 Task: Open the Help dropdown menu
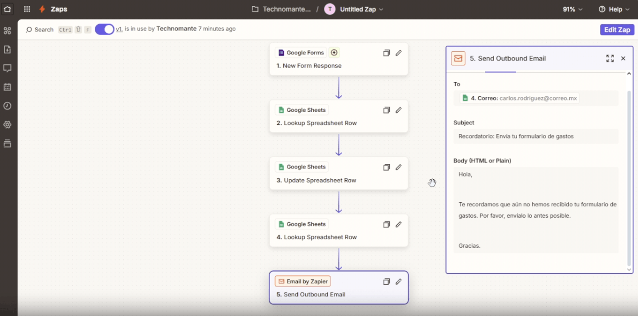tap(614, 9)
